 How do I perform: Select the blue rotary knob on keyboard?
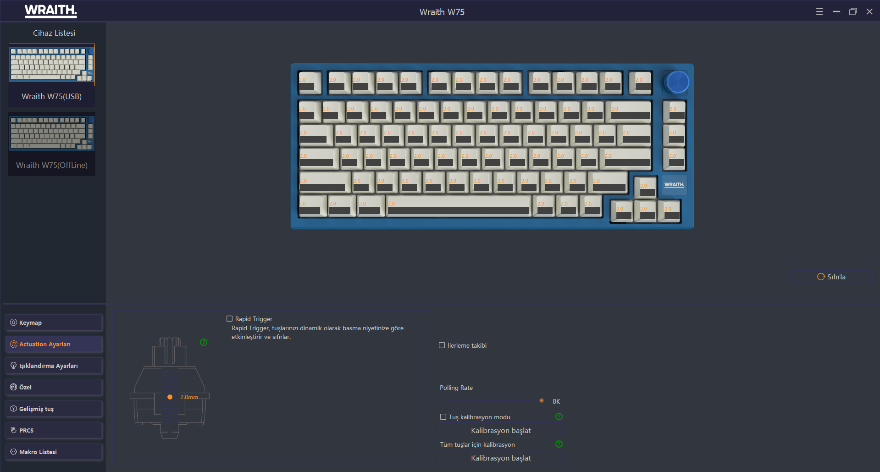pos(677,83)
